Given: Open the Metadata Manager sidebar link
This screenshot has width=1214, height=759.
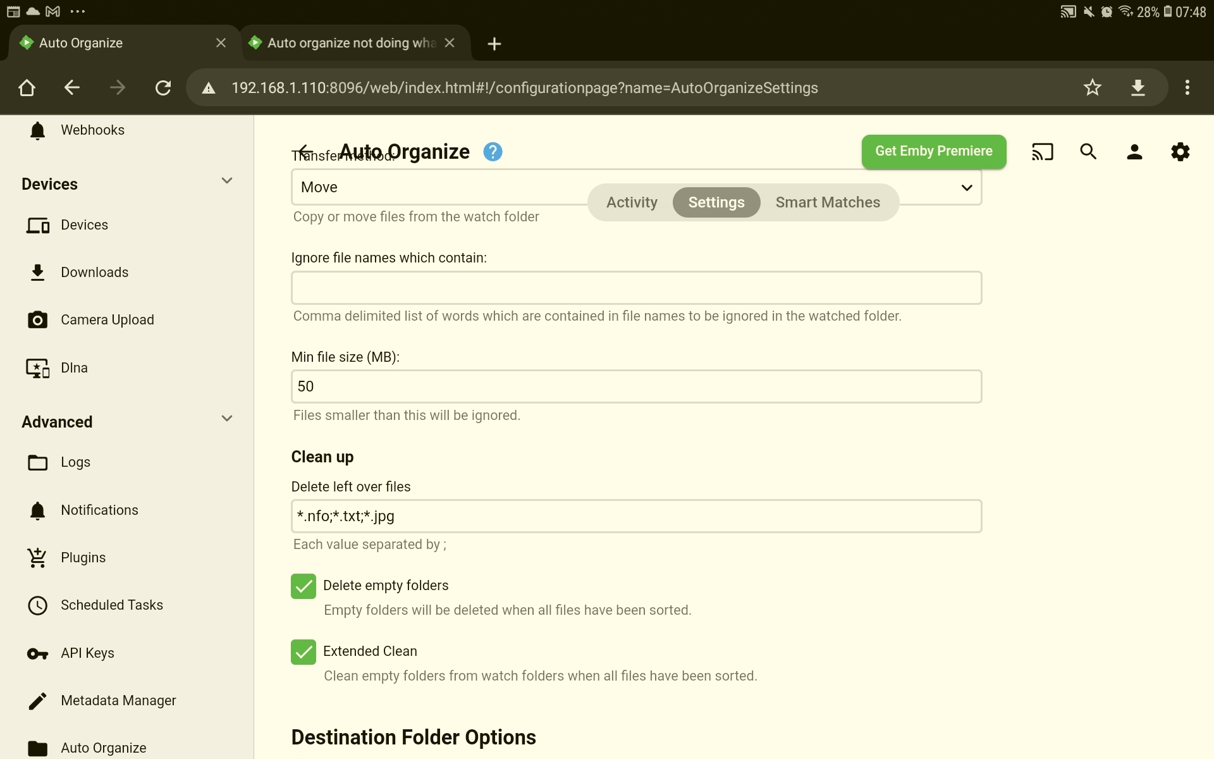Looking at the screenshot, I should point(118,701).
